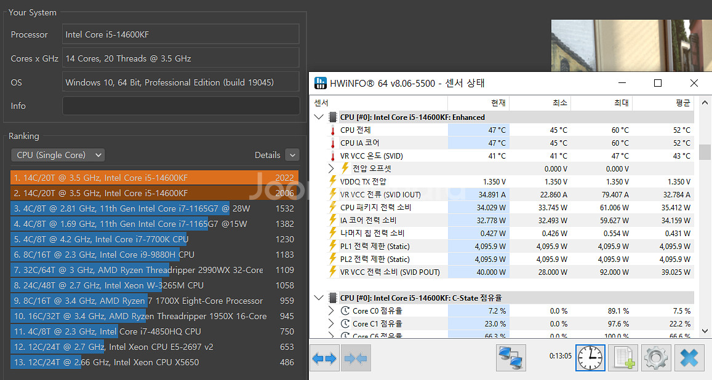712x380 pixels.
Task: Click the 평균 column header
Action: point(663,103)
